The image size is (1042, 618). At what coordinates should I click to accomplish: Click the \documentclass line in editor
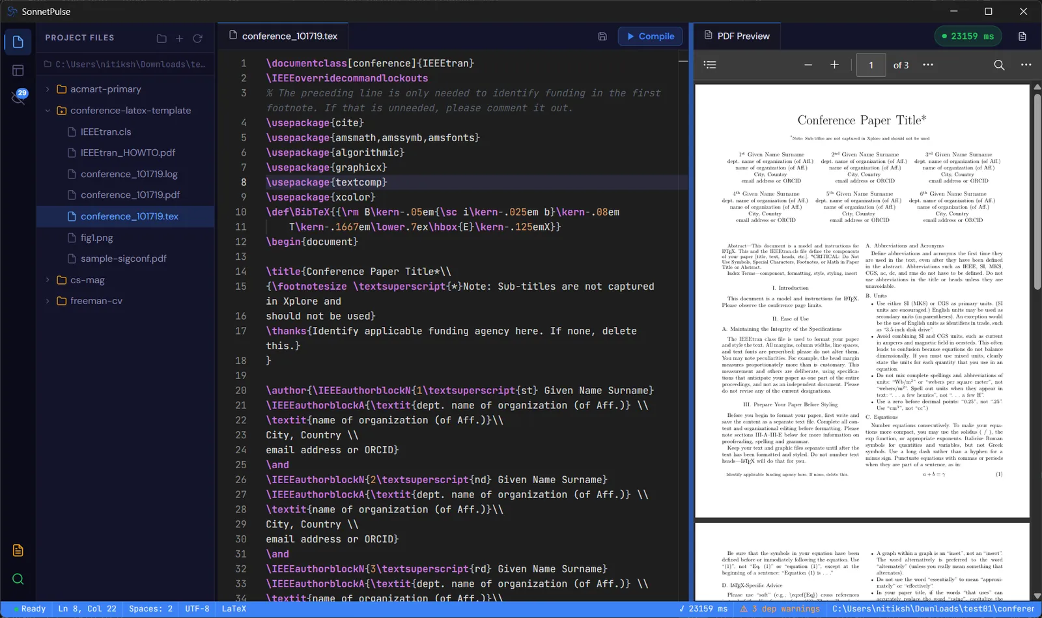pyautogui.click(x=370, y=63)
